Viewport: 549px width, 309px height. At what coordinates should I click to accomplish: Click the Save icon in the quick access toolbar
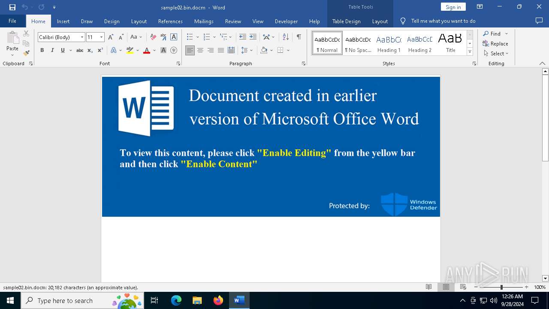(12, 7)
